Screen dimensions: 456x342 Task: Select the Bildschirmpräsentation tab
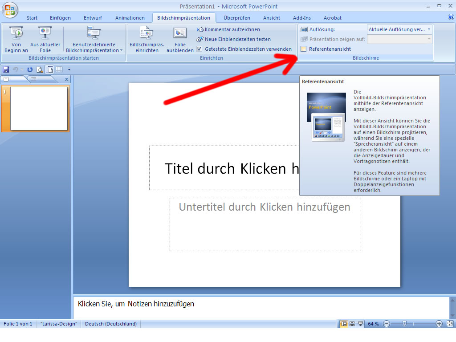[x=183, y=18]
